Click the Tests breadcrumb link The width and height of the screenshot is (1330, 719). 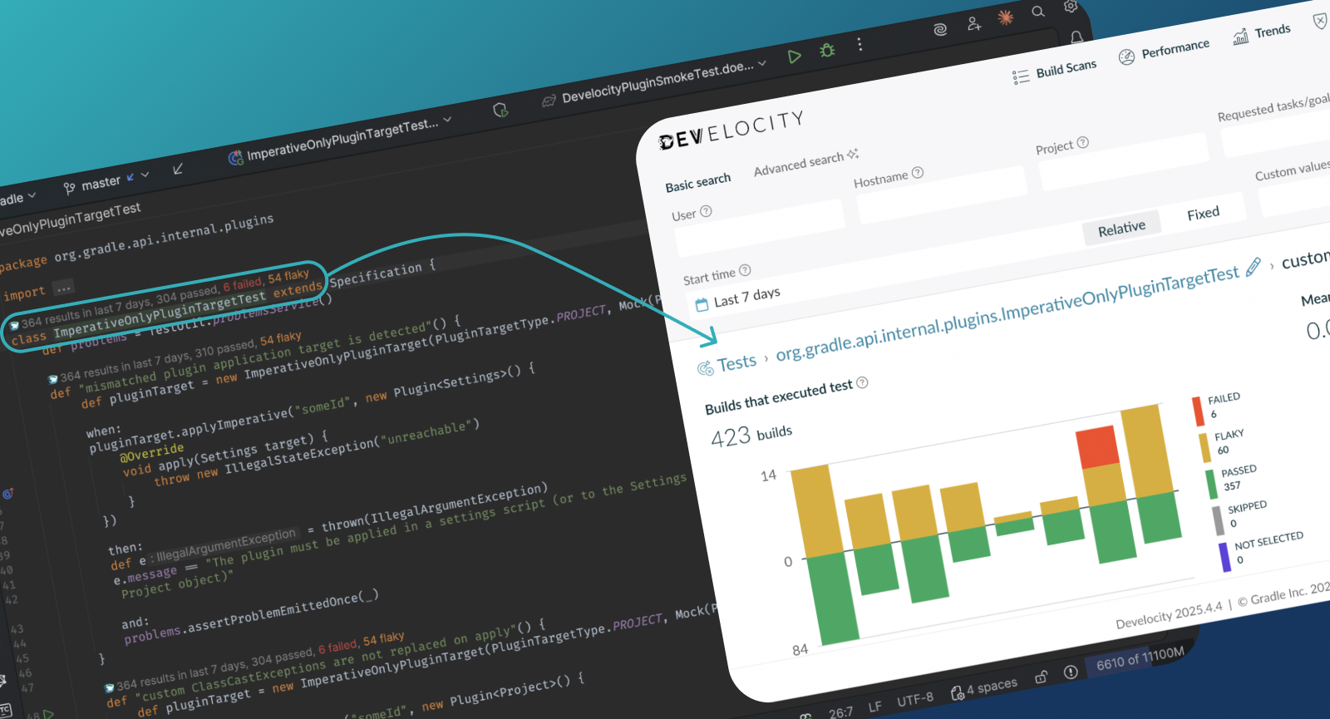(x=736, y=363)
